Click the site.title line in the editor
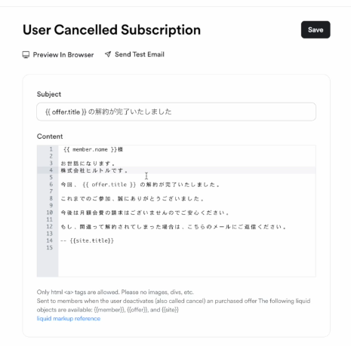351x346 pixels. [87, 240]
